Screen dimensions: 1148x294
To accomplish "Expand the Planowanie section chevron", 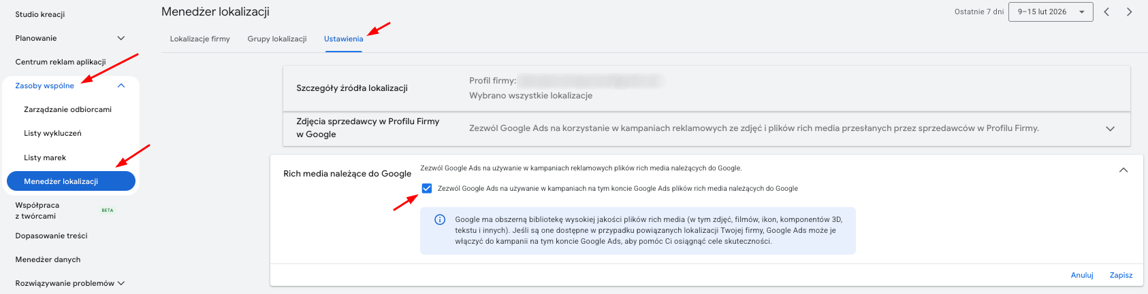I will pos(121,38).
